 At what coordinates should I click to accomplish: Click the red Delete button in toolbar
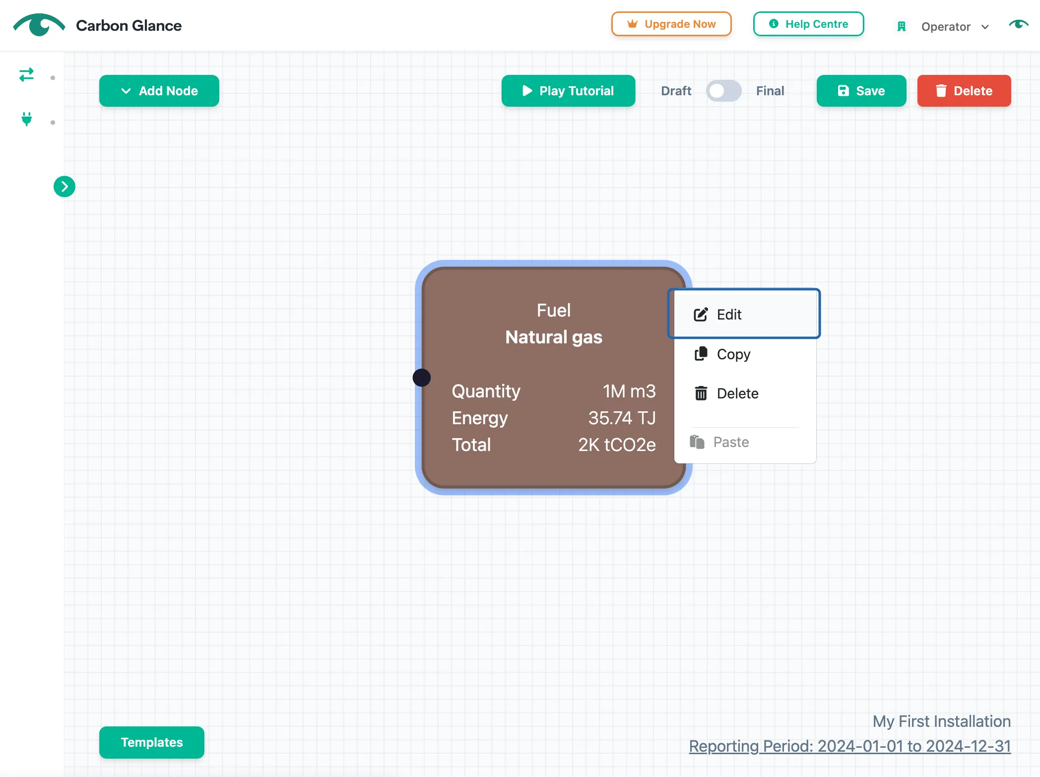(964, 91)
